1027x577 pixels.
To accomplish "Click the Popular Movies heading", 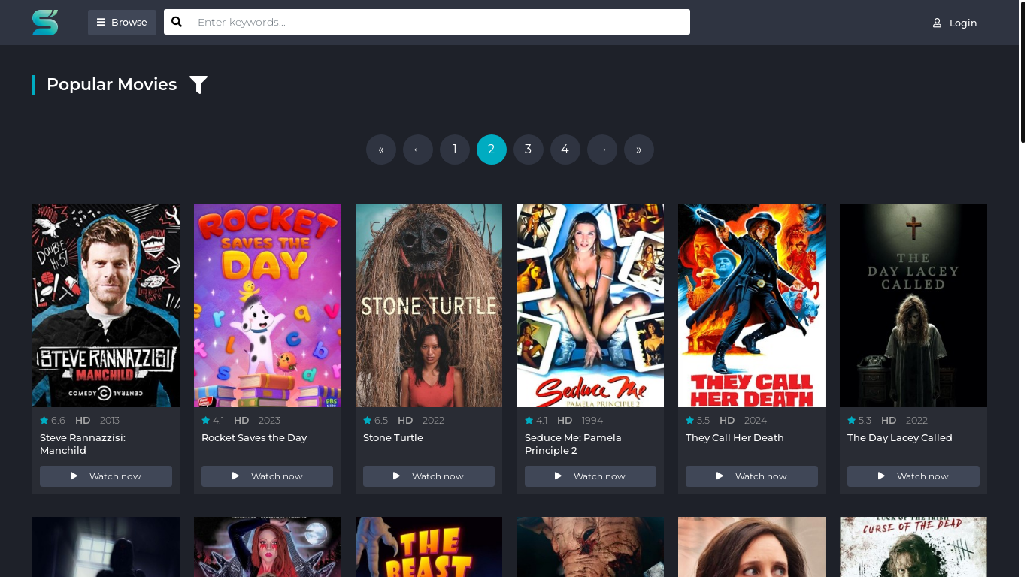I will (111, 85).
